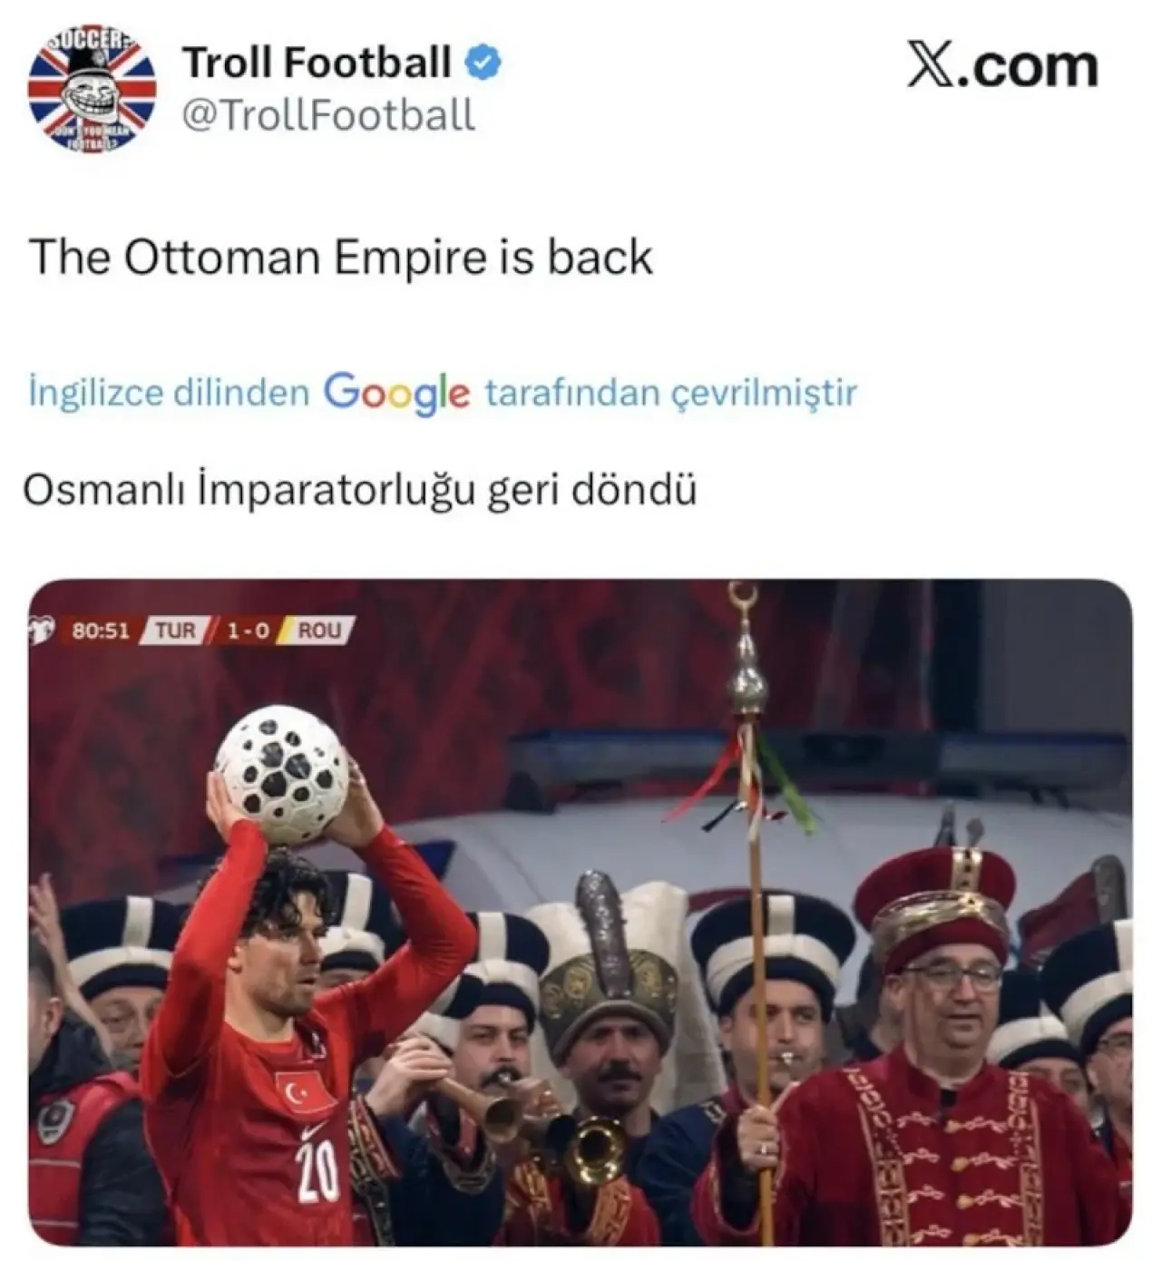The width and height of the screenshot is (1161, 1261).
Task: Click the ROU team label in scoreboard
Action: (318, 630)
